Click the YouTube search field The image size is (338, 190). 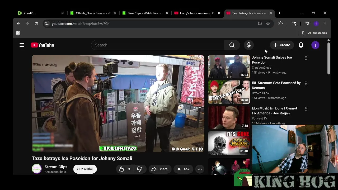point(158,45)
